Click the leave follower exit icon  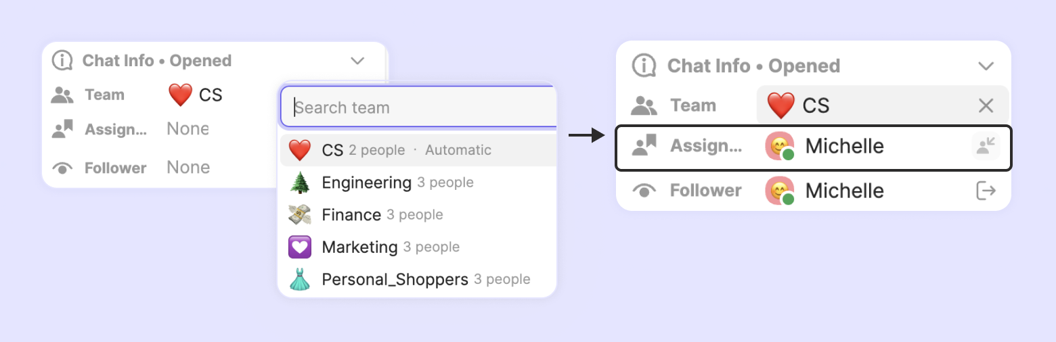986,191
